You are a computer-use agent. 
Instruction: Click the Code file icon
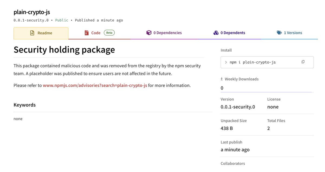pos(87,33)
